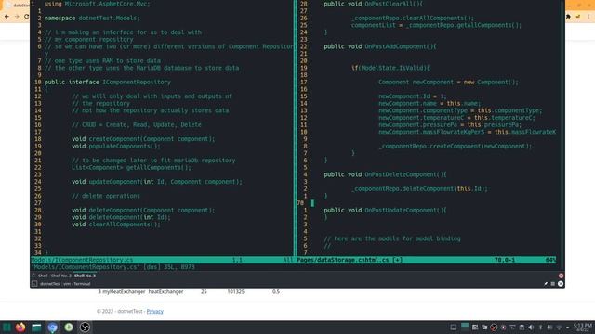Click the 'newComponent.Id = 1;' line

[413, 96]
